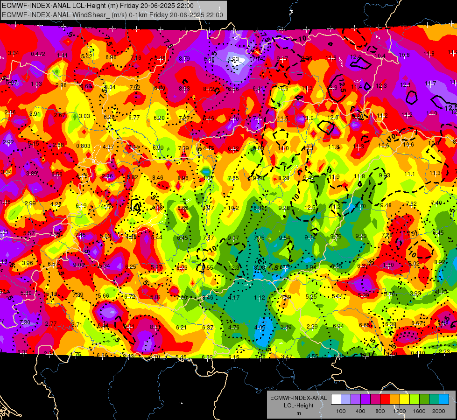
Task: Click the map value '7.62'
Action: coord(411,204)
